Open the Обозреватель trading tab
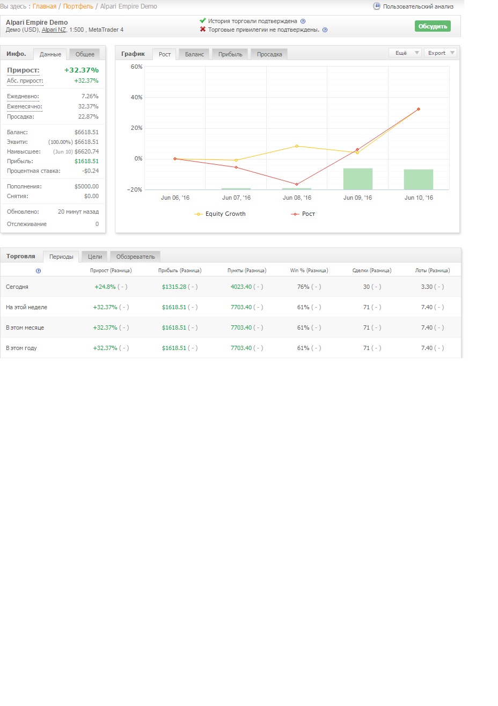 click(x=135, y=257)
